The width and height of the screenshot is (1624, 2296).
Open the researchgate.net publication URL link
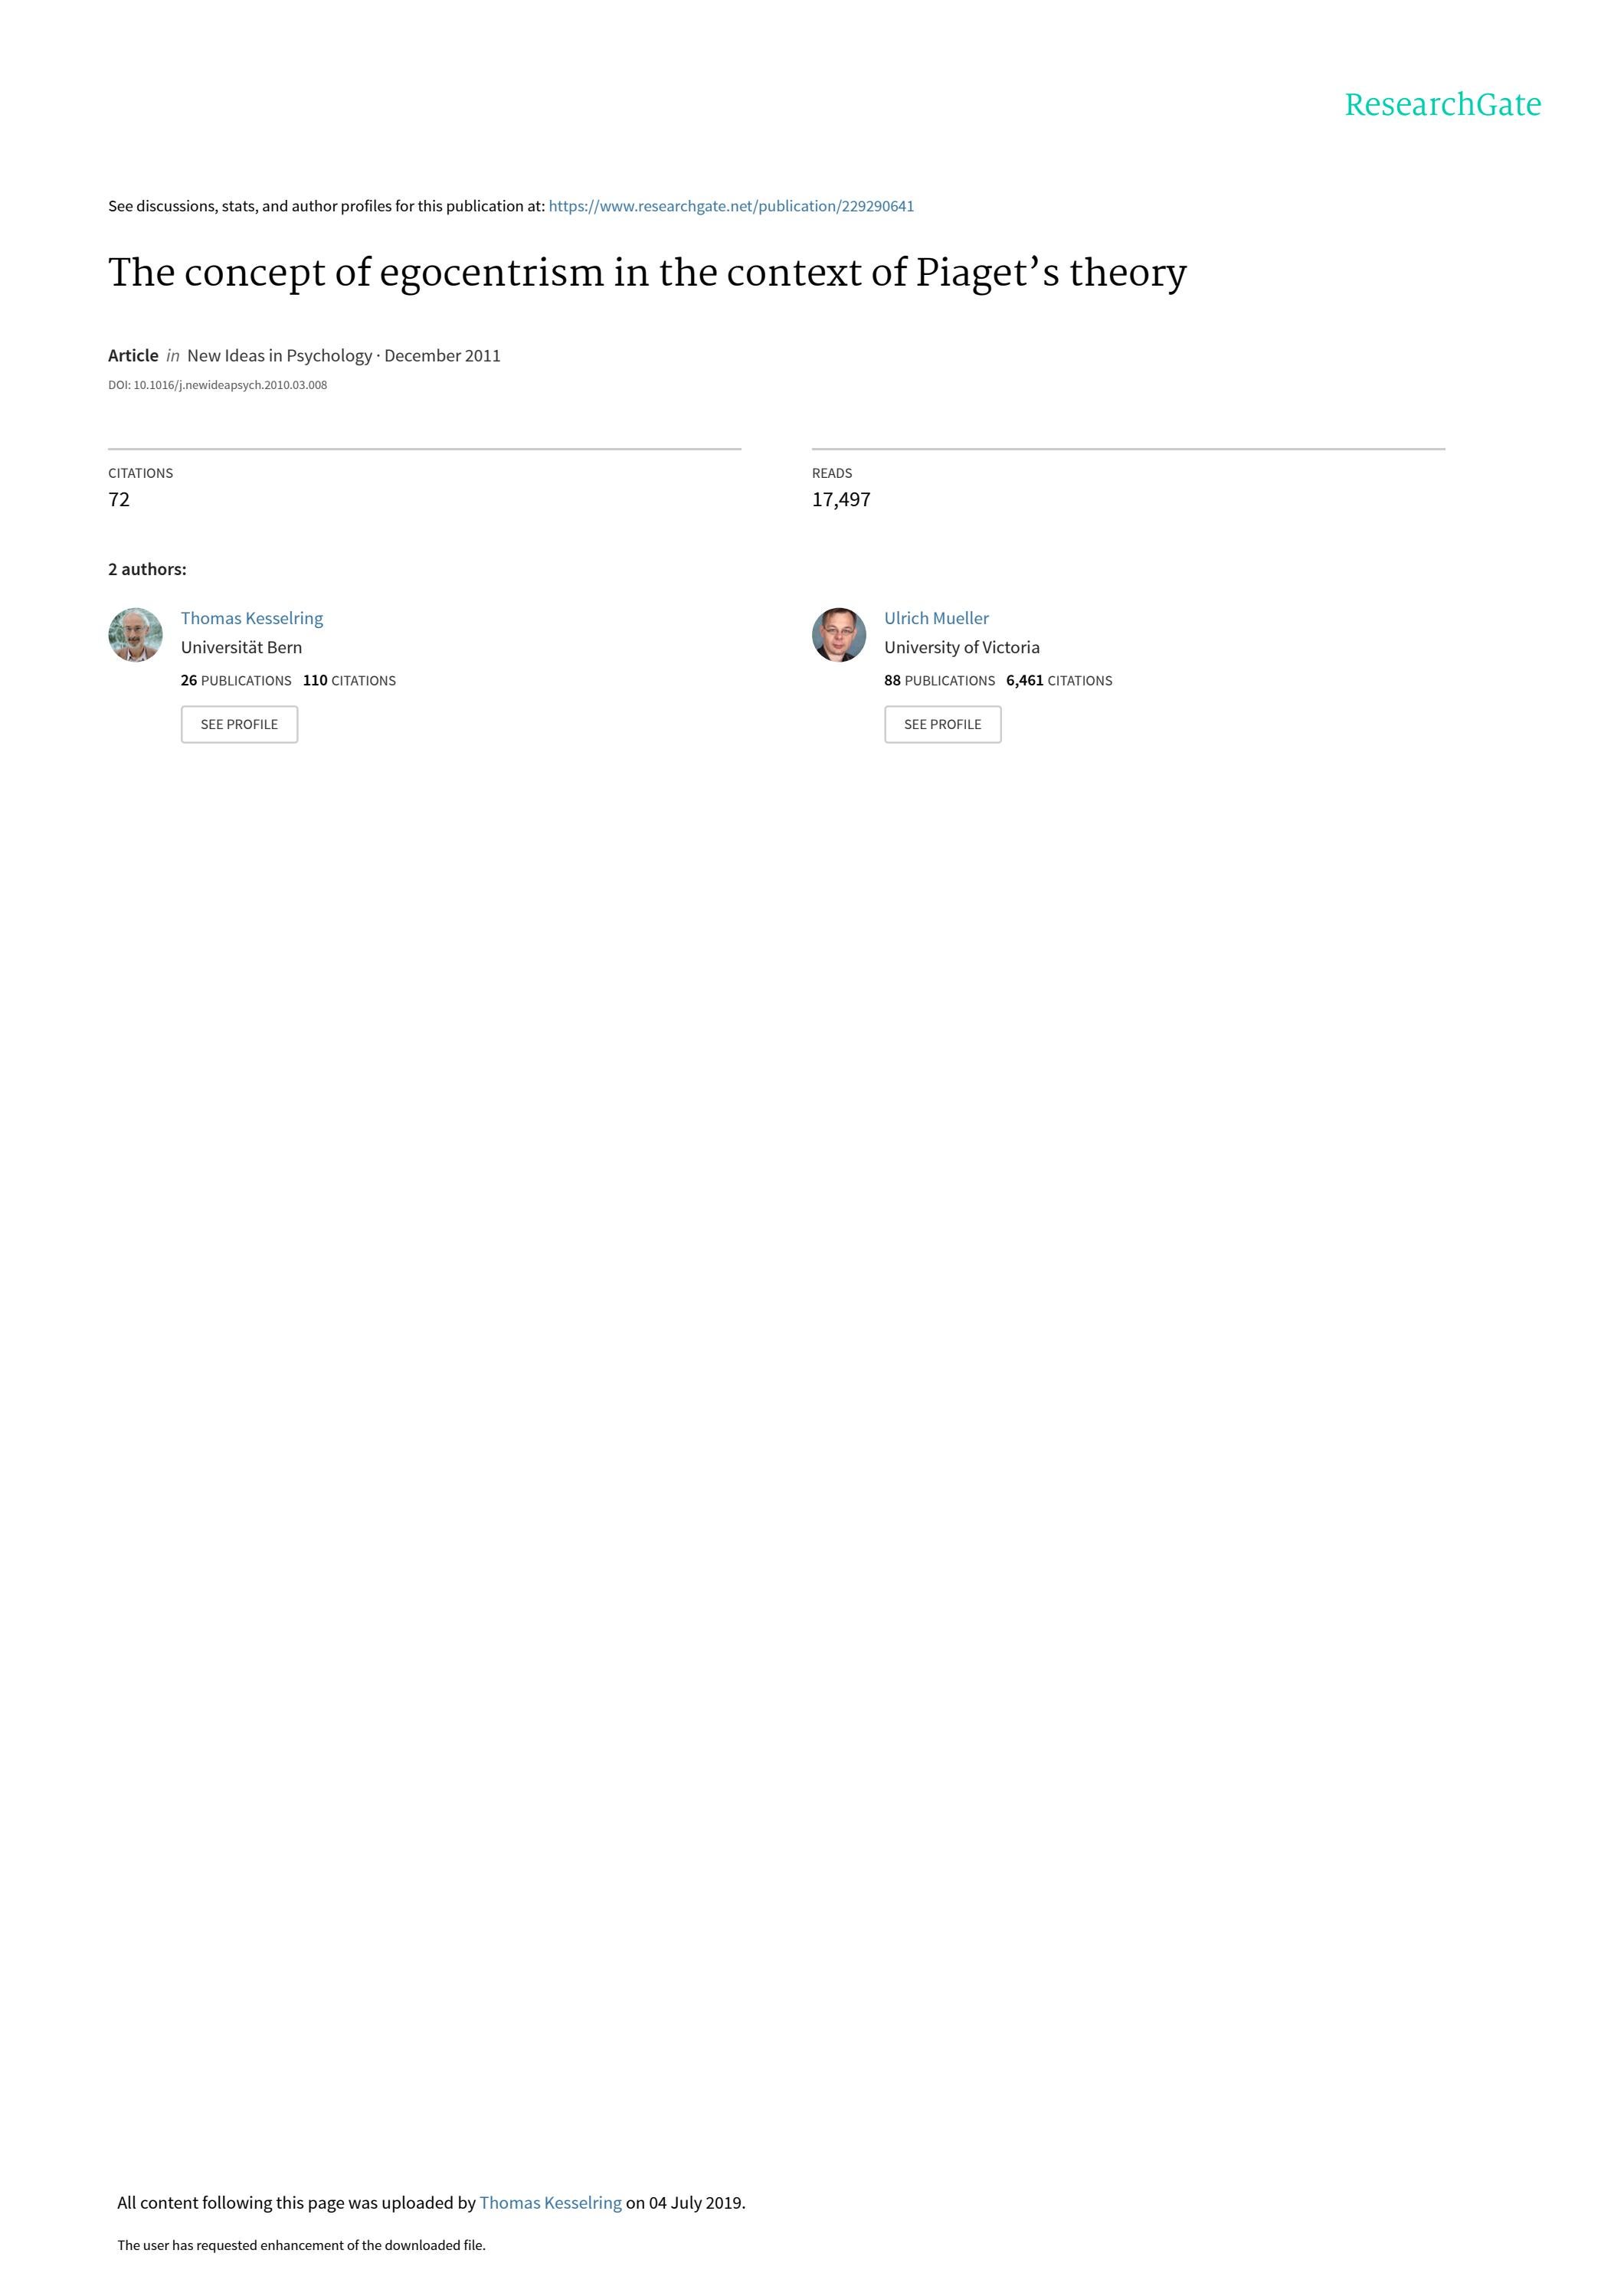tap(731, 206)
